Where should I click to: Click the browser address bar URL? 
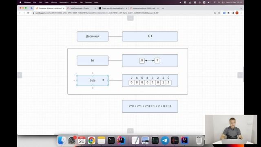97,13
